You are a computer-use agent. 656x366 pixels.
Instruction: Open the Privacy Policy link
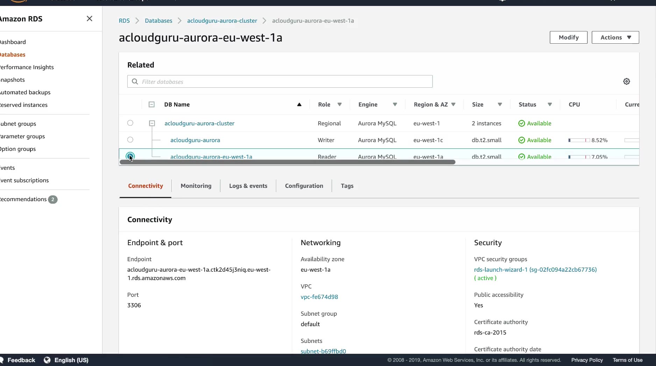587,360
